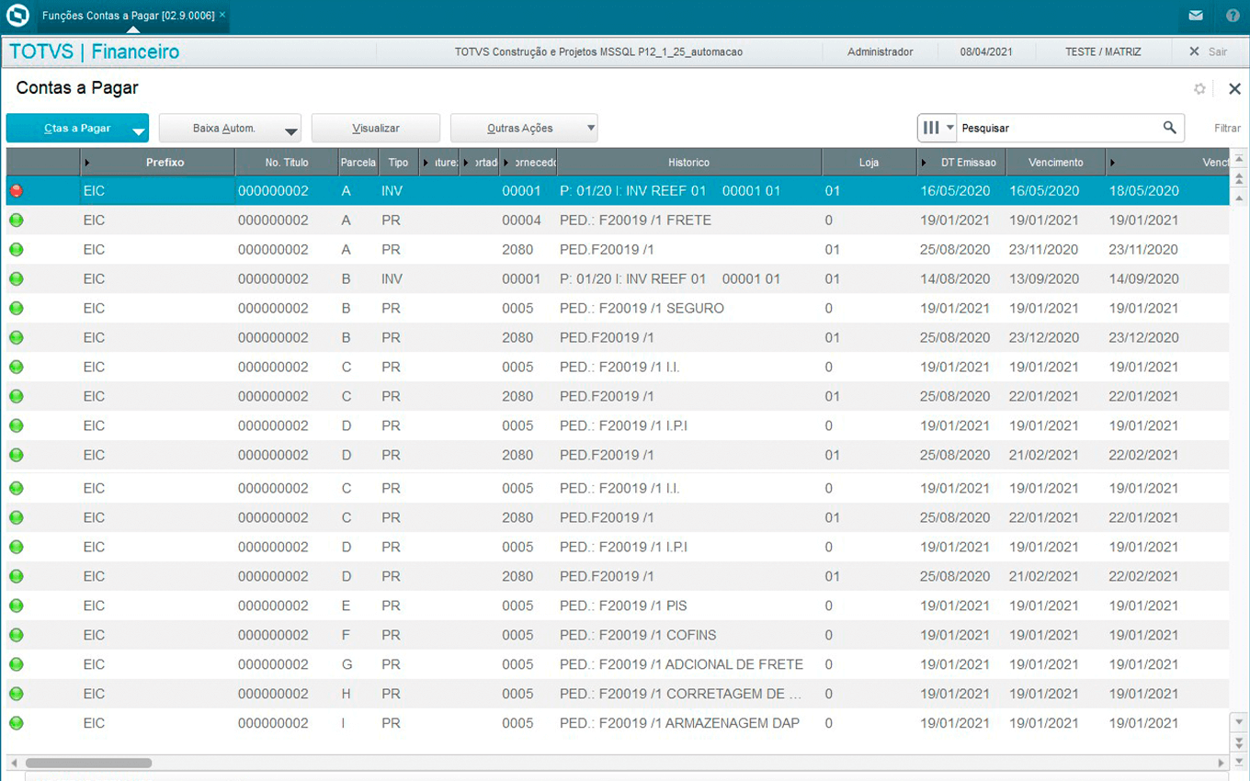
Task: Click the TOTVS logo icon
Action: click(x=17, y=16)
